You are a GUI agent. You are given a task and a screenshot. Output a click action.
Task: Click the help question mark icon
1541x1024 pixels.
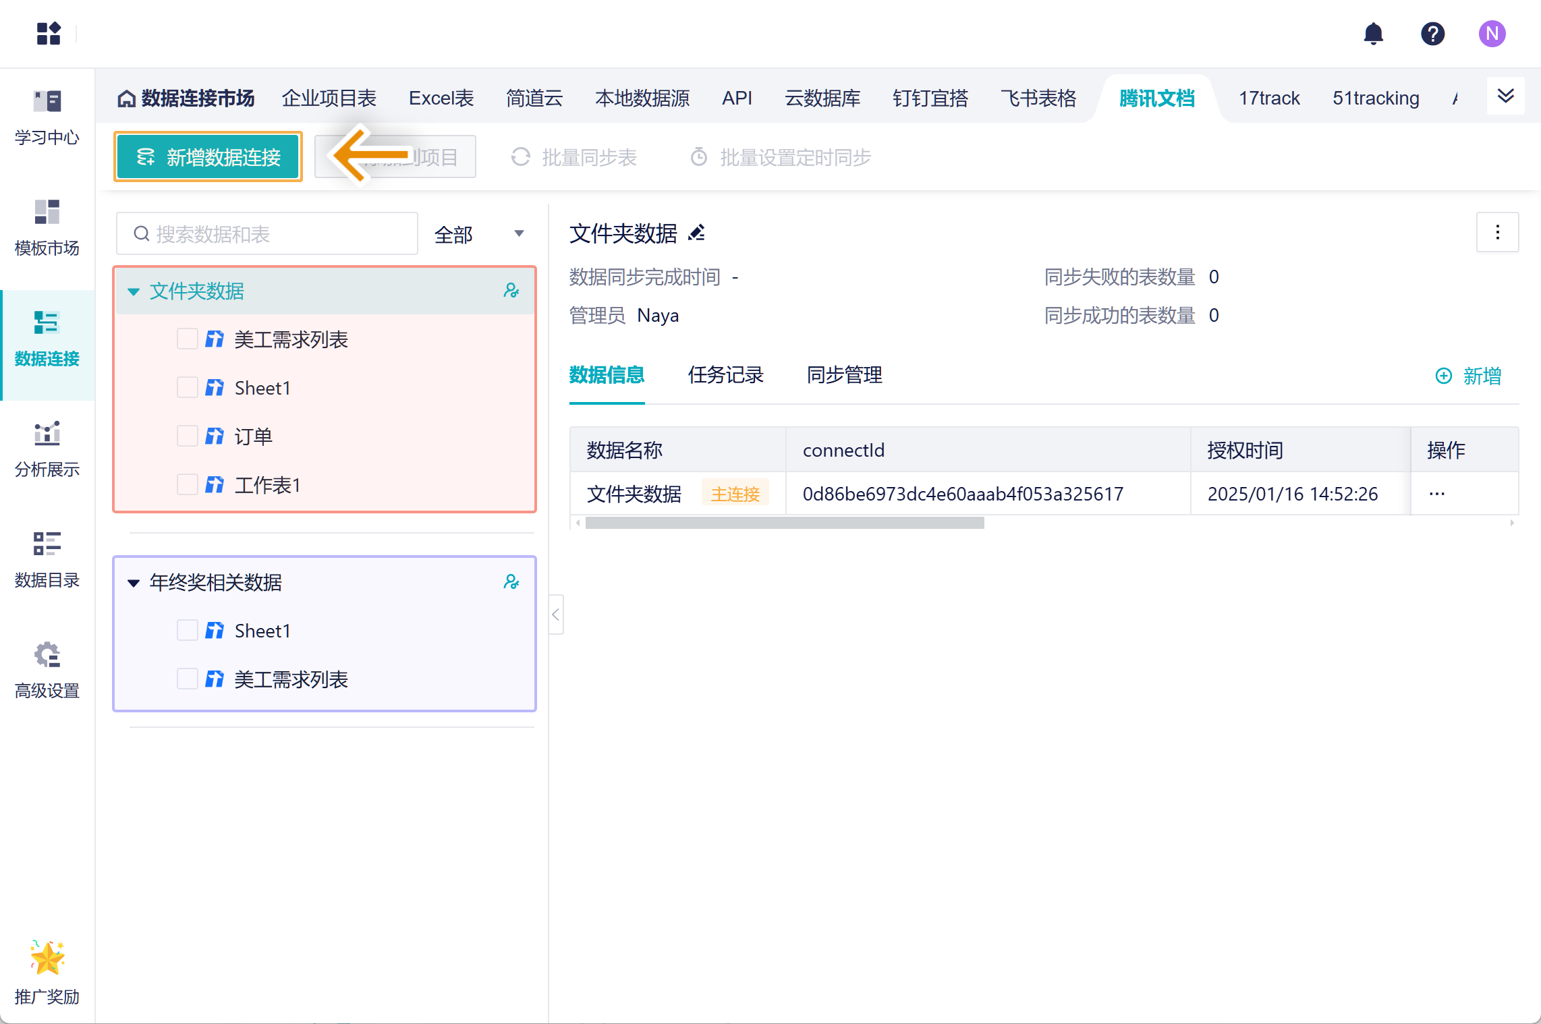pyautogui.click(x=1432, y=34)
